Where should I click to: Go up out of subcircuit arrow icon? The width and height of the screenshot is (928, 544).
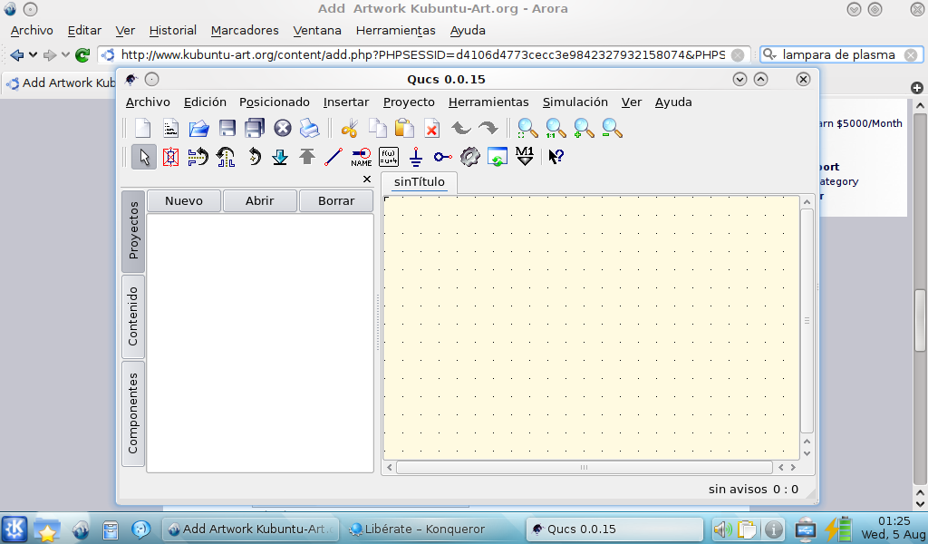(307, 157)
